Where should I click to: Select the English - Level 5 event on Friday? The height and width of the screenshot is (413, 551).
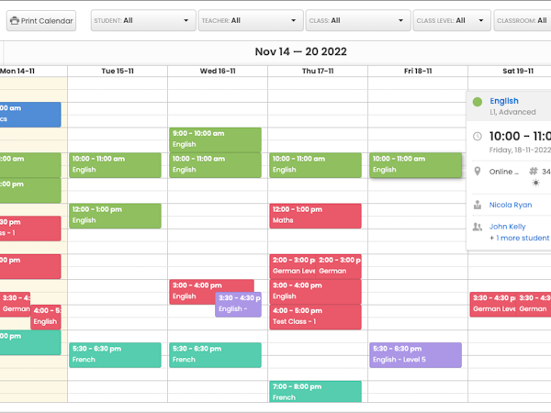(x=415, y=354)
